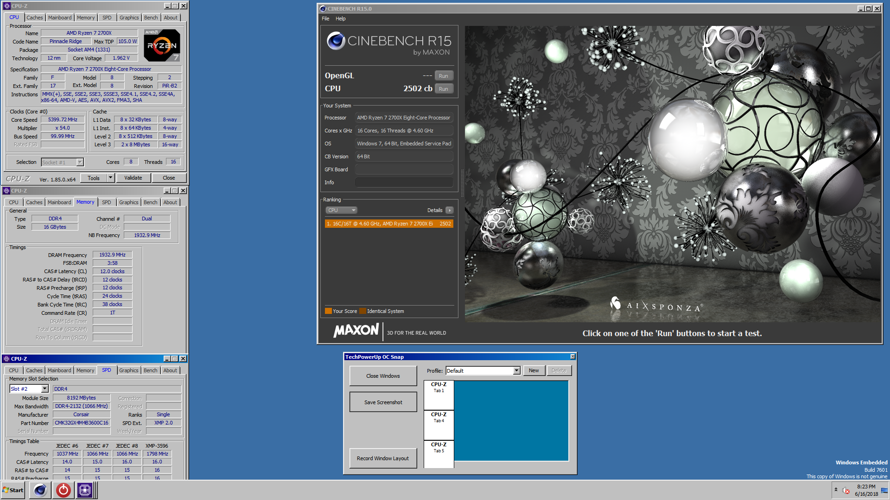Open Cinebench from the taskbar icon
Viewport: 890px width, 500px height.
point(40,490)
